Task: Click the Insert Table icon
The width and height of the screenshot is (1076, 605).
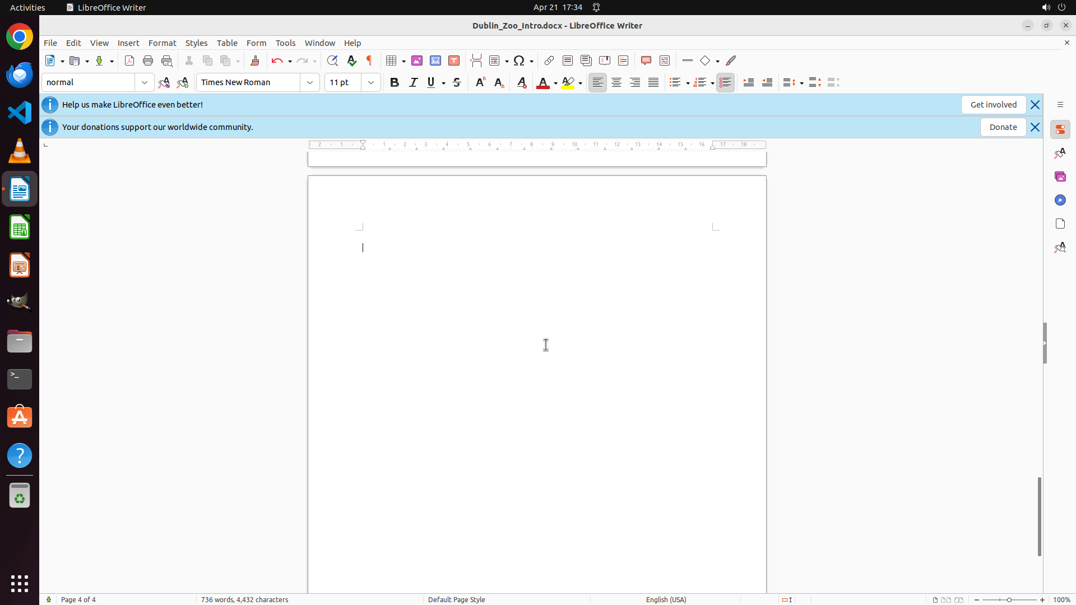Action: tap(392, 61)
